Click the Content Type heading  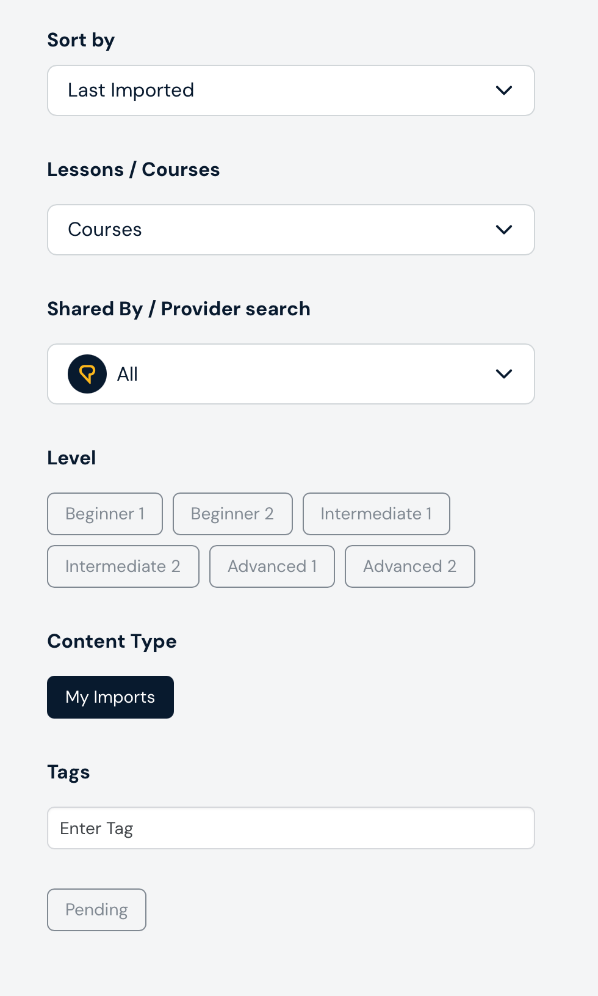tap(112, 641)
